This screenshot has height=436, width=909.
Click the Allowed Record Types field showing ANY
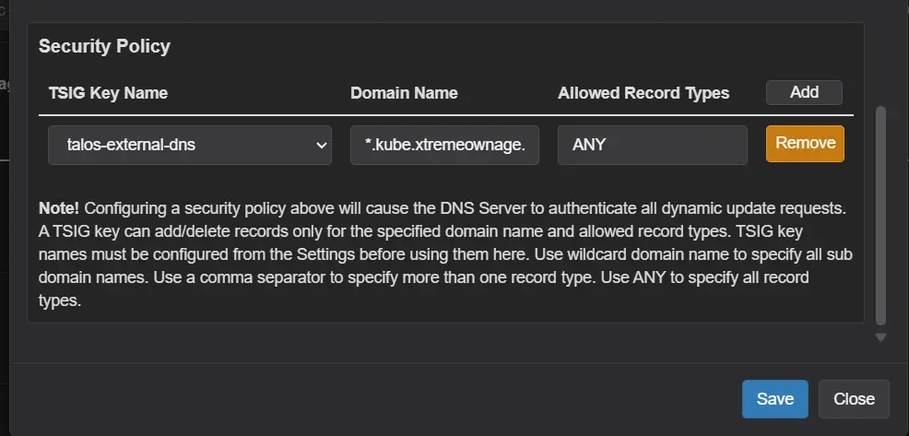tap(652, 145)
